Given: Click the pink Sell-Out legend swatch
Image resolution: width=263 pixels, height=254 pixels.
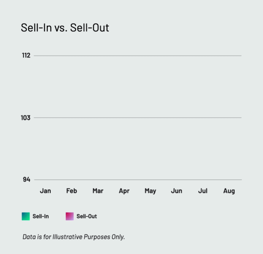Looking at the screenshot, I should coord(69,216).
